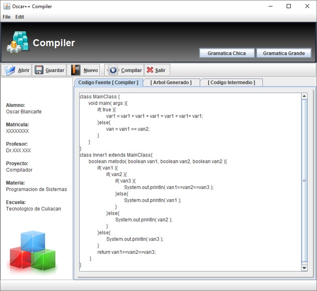The width and height of the screenshot is (317, 291).
Task: Click the Abrir label
Action: coord(24,70)
